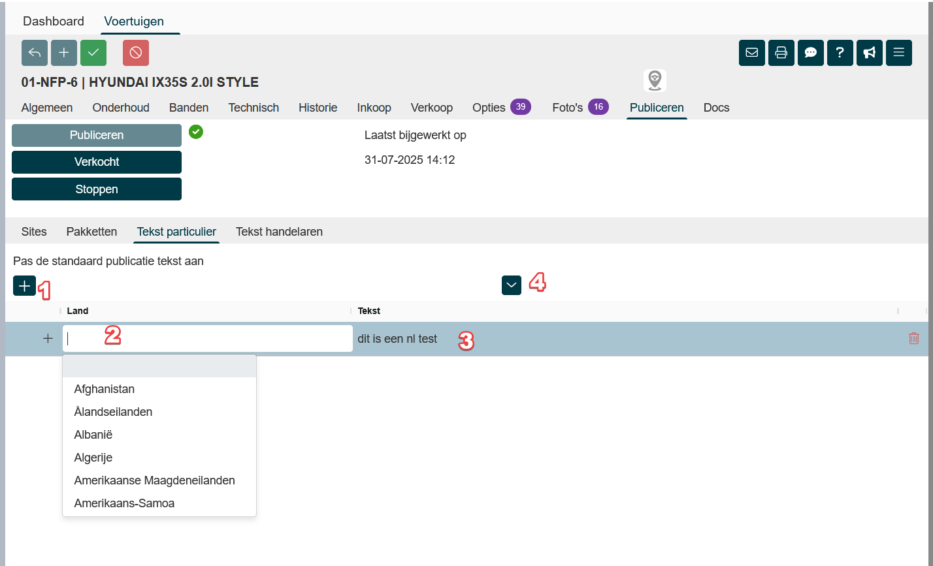Screen dimensions: 933x566
Task: Delete the row with red trash icon
Action: [914, 338]
